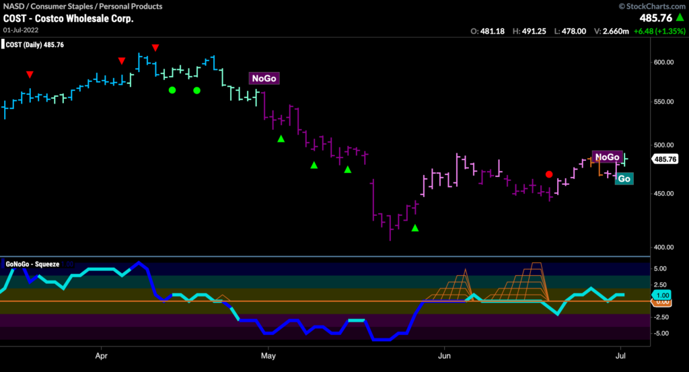Click the 450.00 price axis label

tap(663, 193)
